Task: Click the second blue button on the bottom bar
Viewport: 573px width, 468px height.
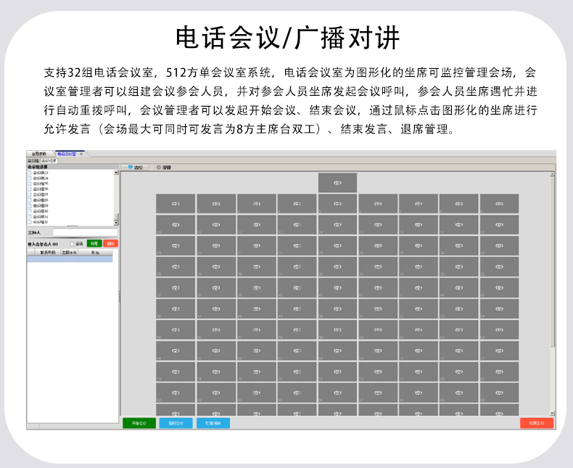Action: [213, 423]
